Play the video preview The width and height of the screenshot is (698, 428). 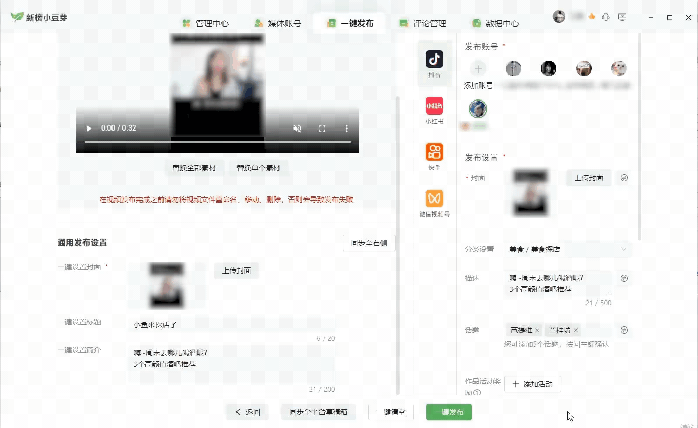[89, 129]
